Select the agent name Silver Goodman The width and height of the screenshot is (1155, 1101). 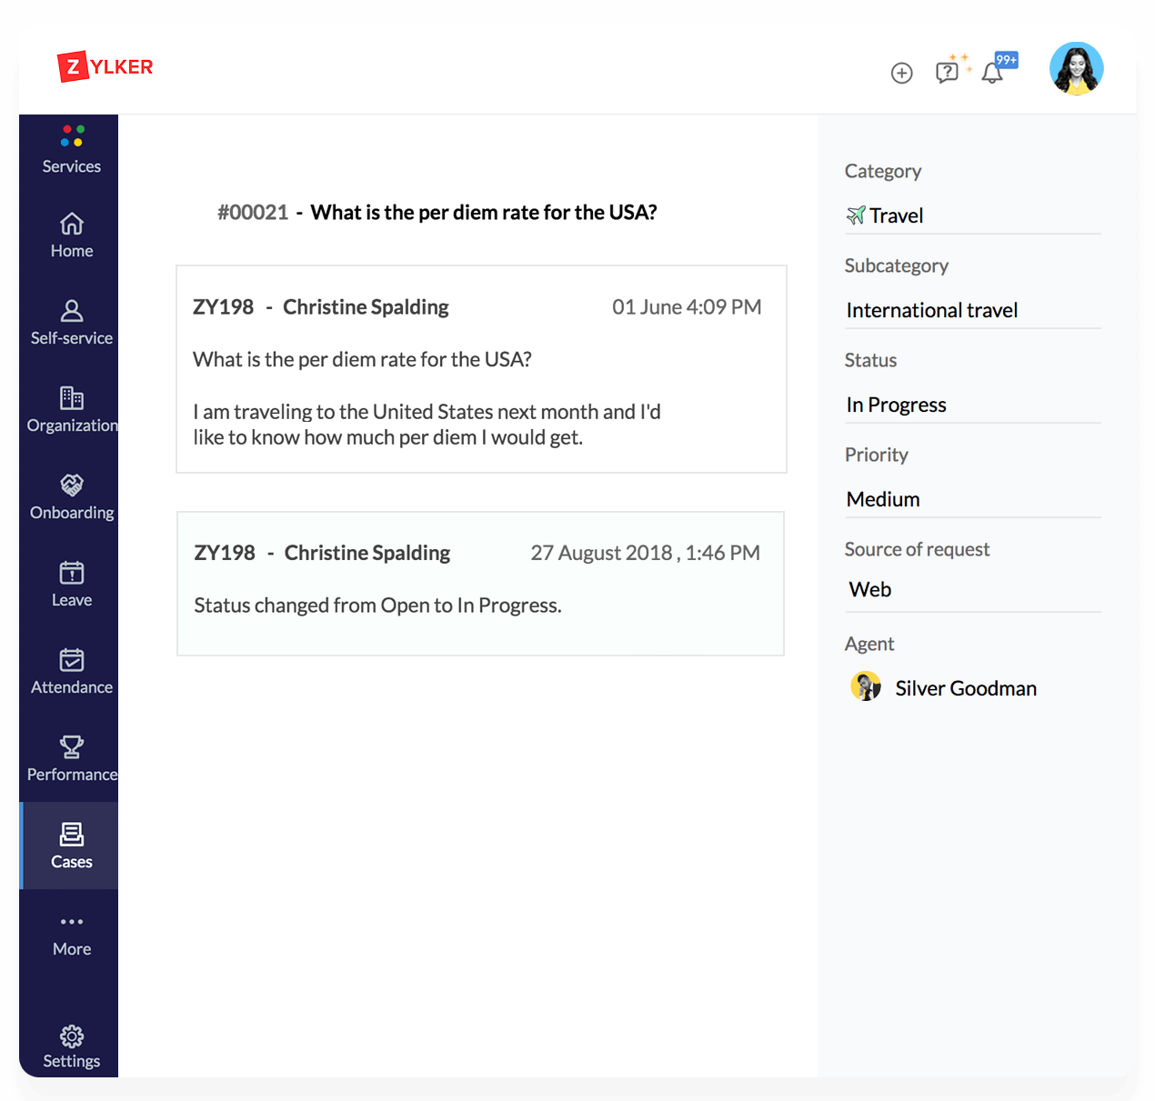click(x=966, y=688)
